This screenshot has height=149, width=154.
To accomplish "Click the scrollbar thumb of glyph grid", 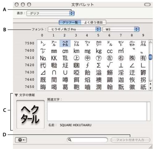I will (151, 57).
